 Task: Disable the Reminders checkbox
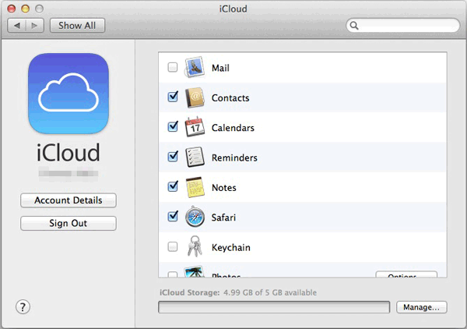pos(173,156)
